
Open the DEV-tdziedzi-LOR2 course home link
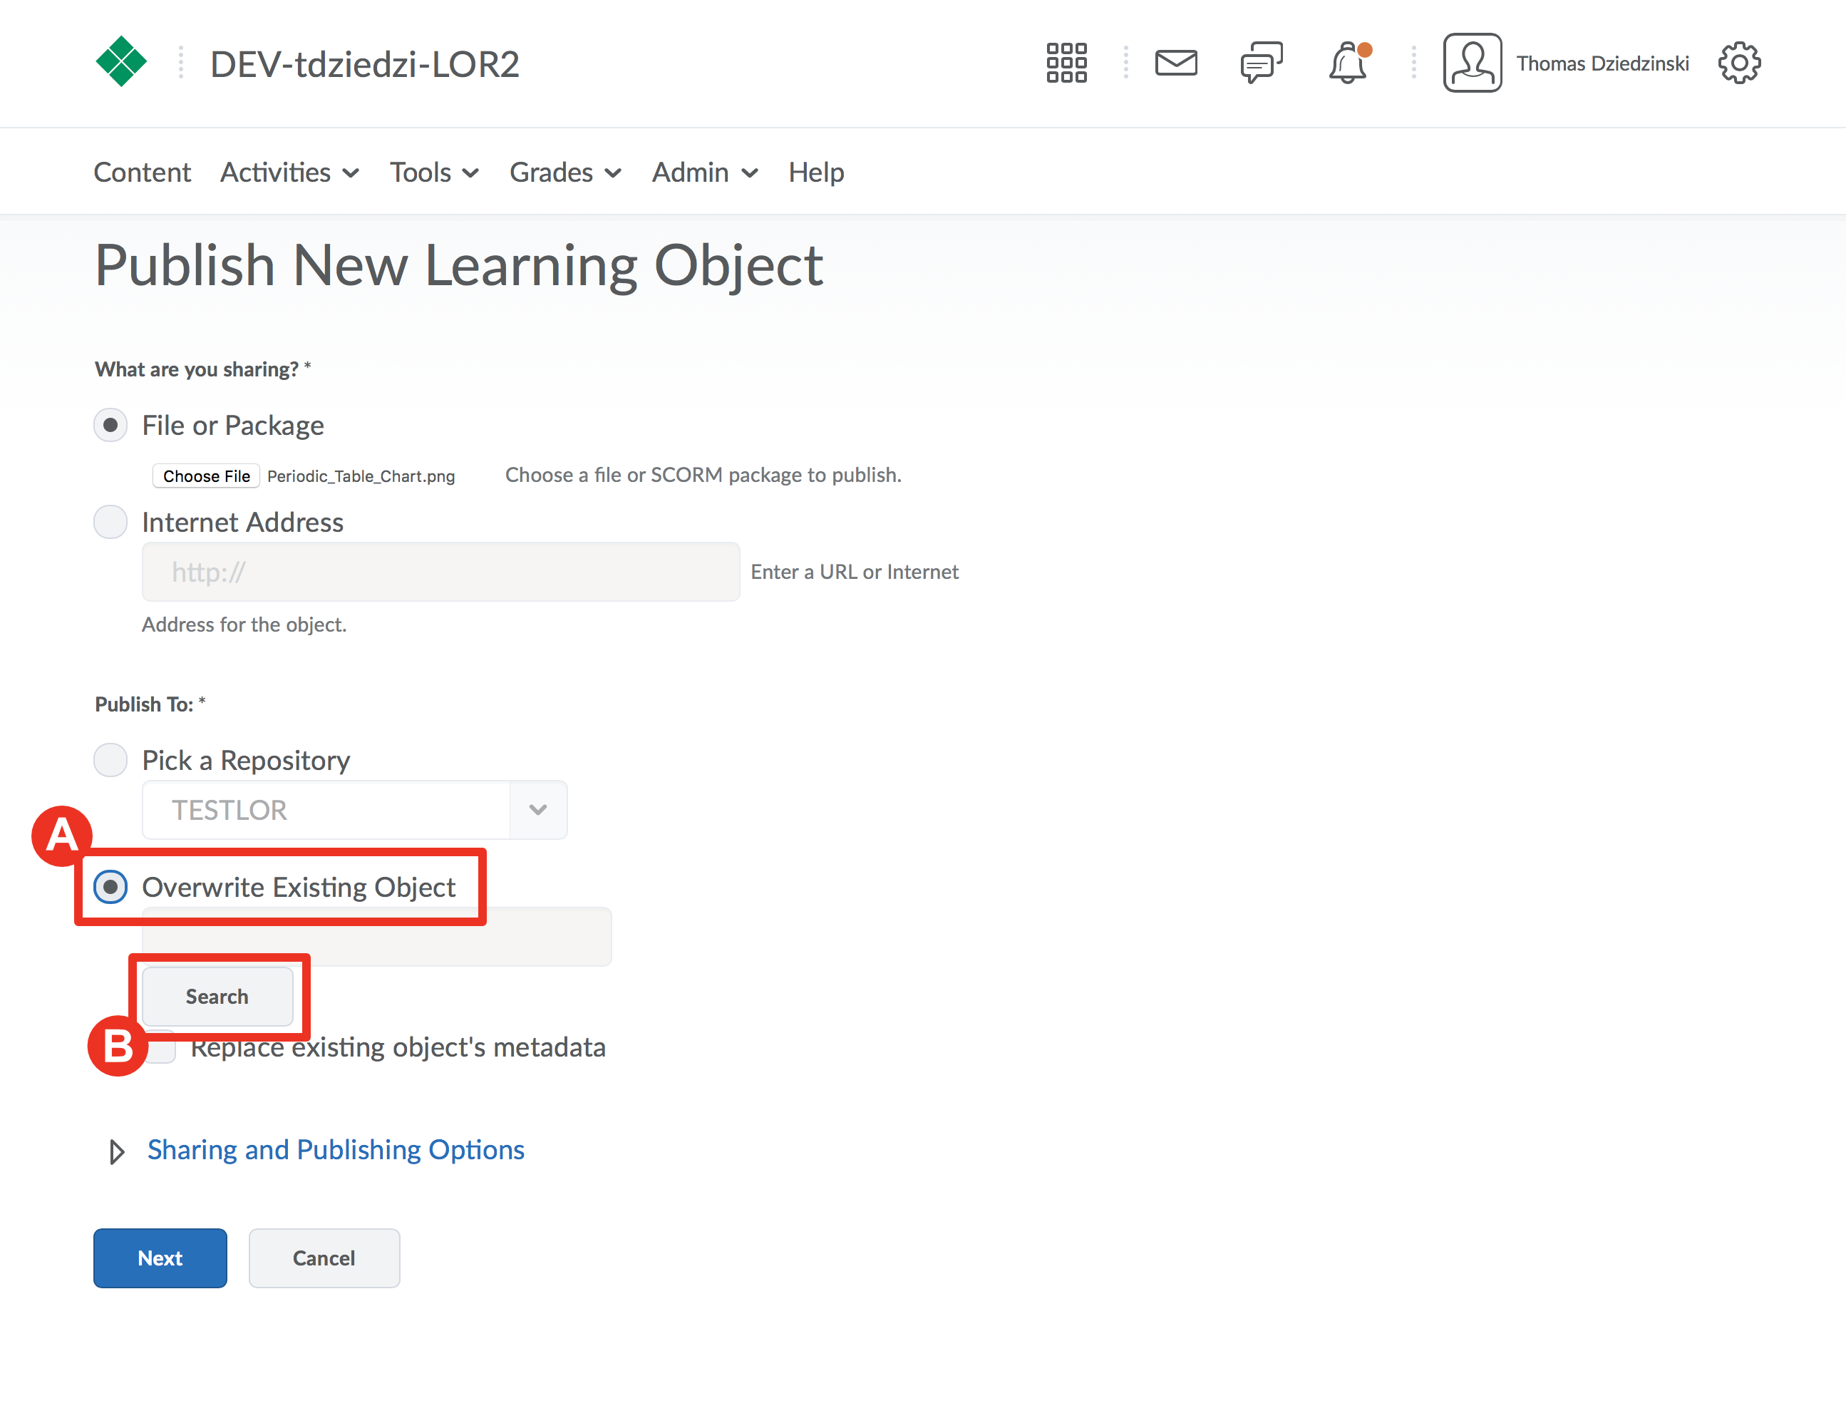click(x=364, y=64)
